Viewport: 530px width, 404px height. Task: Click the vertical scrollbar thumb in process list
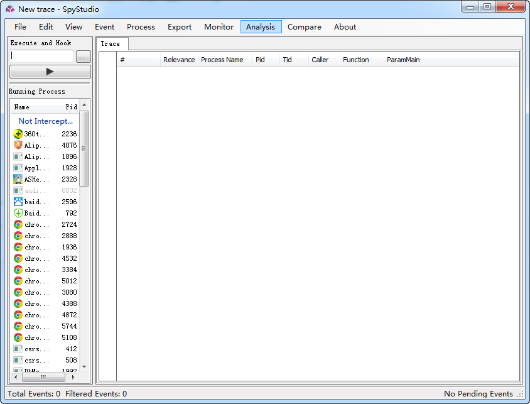point(85,148)
